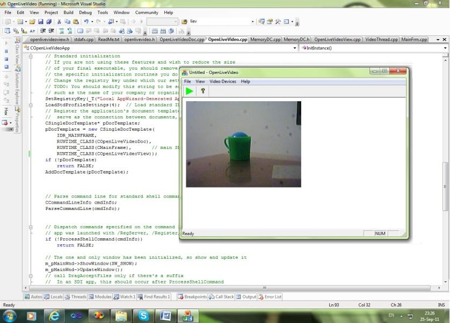Collapse the 'Dispatch commands' comment block
Viewport: 450px width, 323px height.
coord(31,227)
